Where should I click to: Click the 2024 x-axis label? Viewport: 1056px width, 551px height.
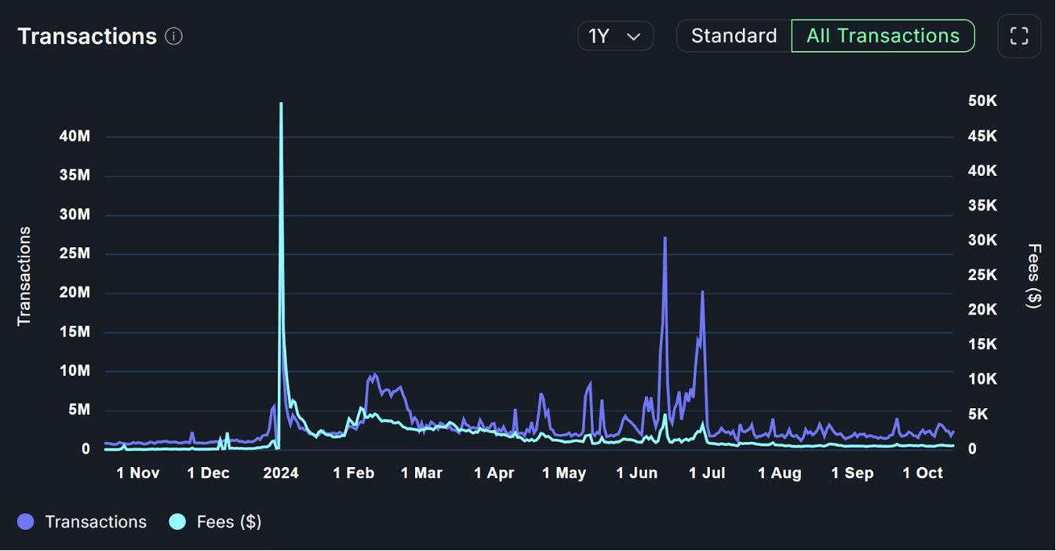click(281, 473)
